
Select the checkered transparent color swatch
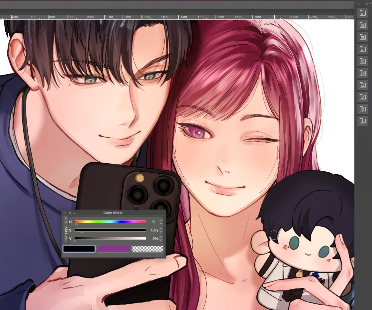[147, 249]
